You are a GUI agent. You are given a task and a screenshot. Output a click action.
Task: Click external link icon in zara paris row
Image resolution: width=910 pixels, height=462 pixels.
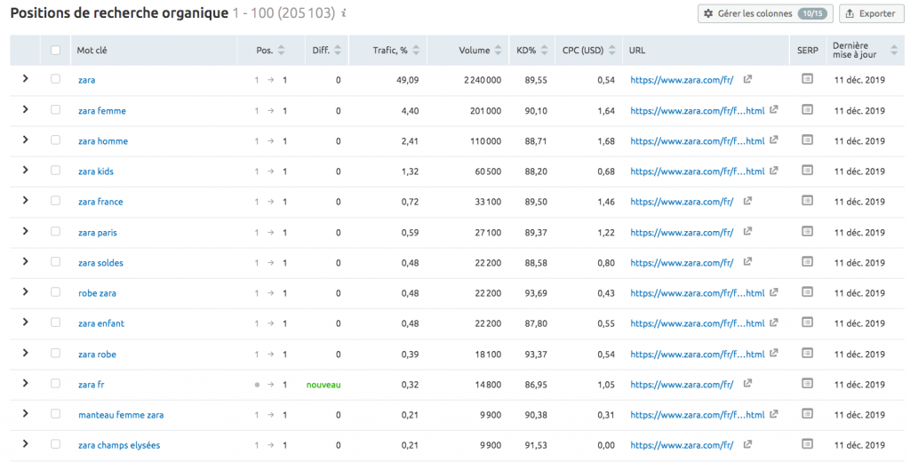pos(747,231)
